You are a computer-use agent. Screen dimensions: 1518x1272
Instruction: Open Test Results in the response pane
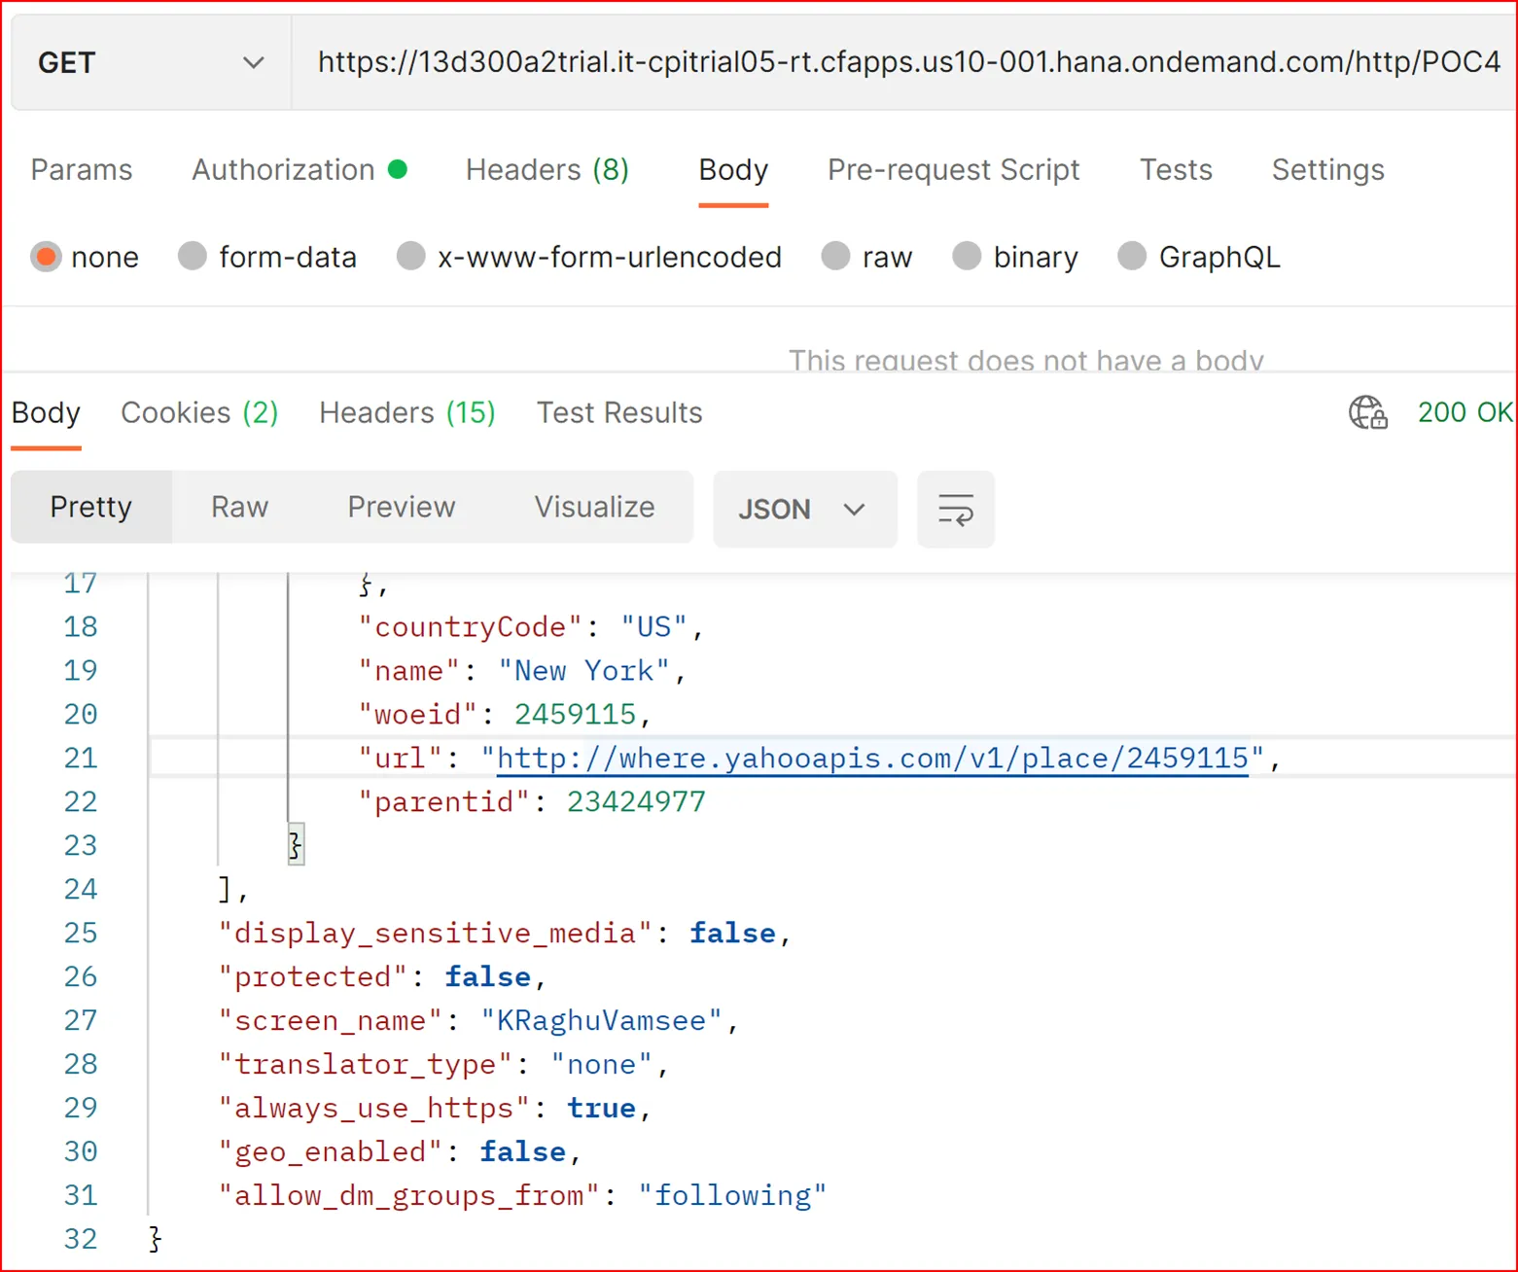coord(619,412)
